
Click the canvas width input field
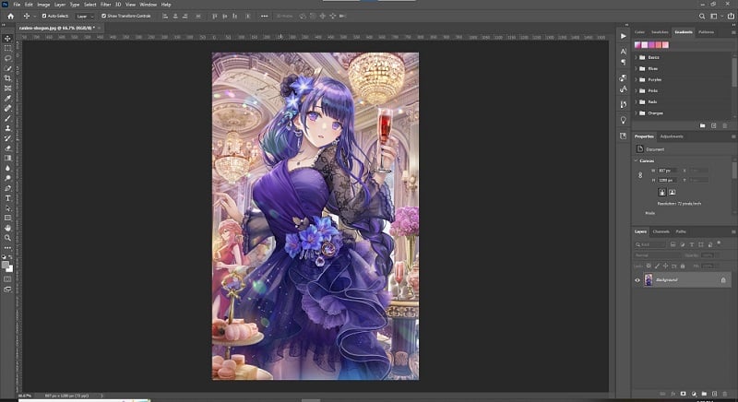click(x=667, y=171)
